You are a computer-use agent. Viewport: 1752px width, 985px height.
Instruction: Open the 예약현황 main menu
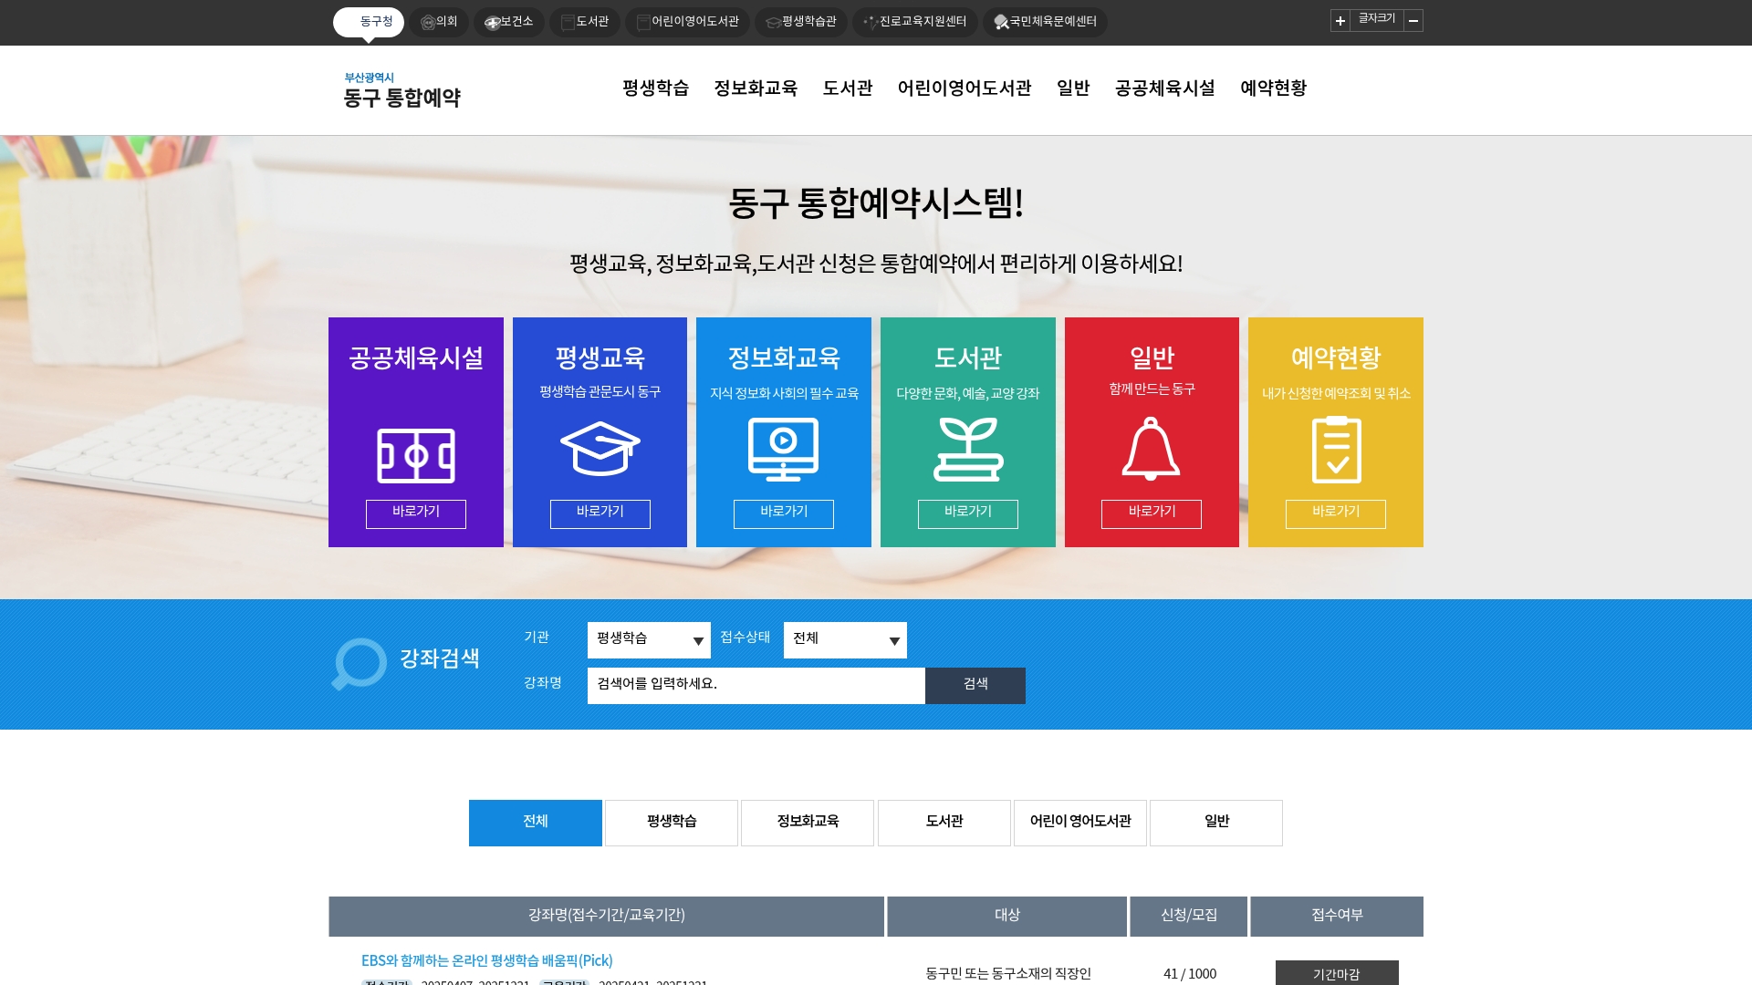coord(1273,88)
